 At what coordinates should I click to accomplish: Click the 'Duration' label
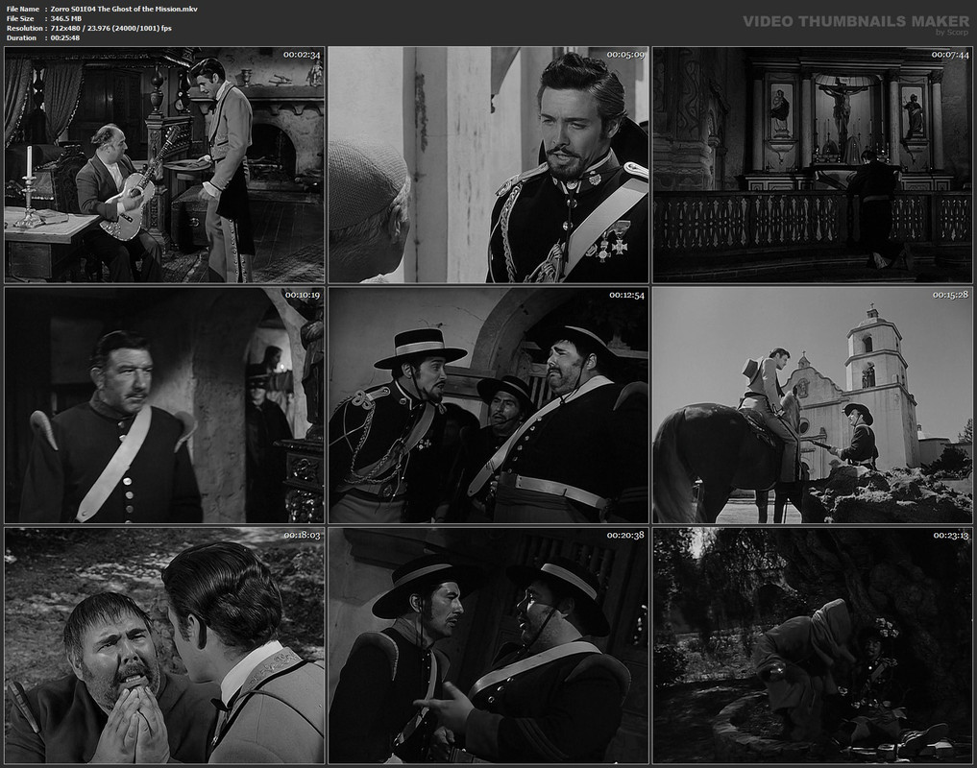pyautogui.click(x=21, y=38)
